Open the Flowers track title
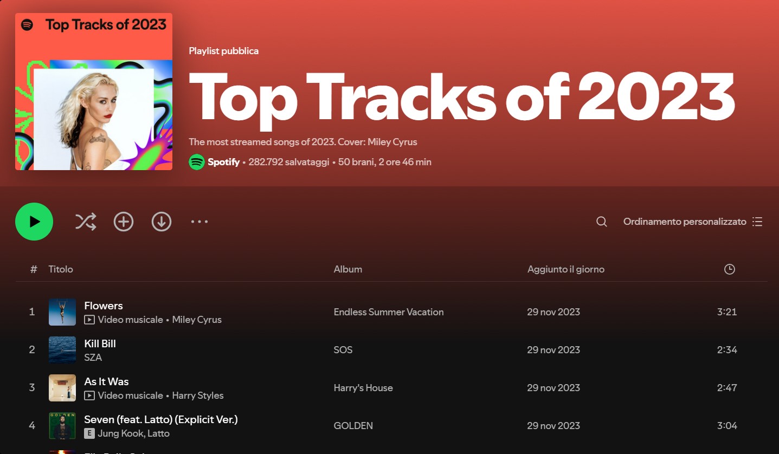Screen dimensions: 779x454 pos(104,306)
